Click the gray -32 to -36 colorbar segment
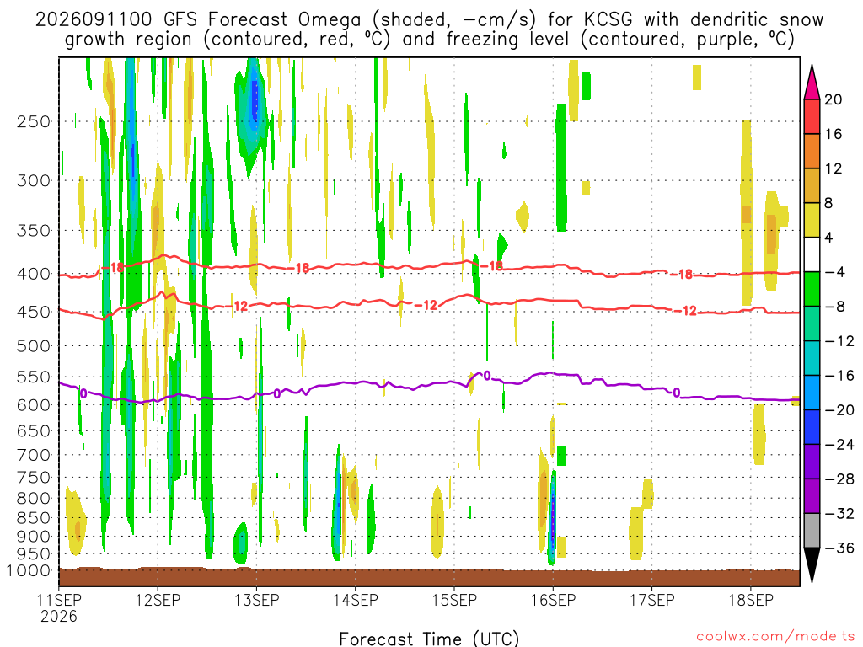Screen dimensions: 863x647 click(812, 531)
